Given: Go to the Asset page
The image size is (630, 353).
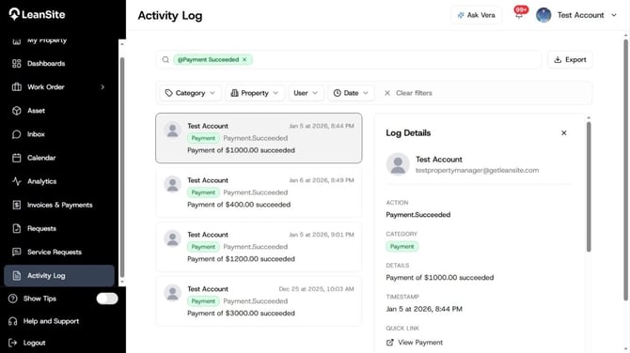Looking at the screenshot, I should (x=59, y=111).
